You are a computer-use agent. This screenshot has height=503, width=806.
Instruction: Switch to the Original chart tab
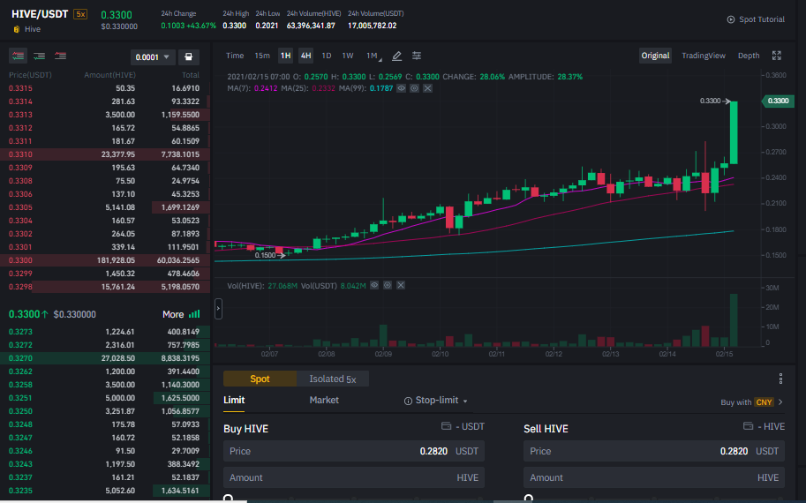coord(655,56)
